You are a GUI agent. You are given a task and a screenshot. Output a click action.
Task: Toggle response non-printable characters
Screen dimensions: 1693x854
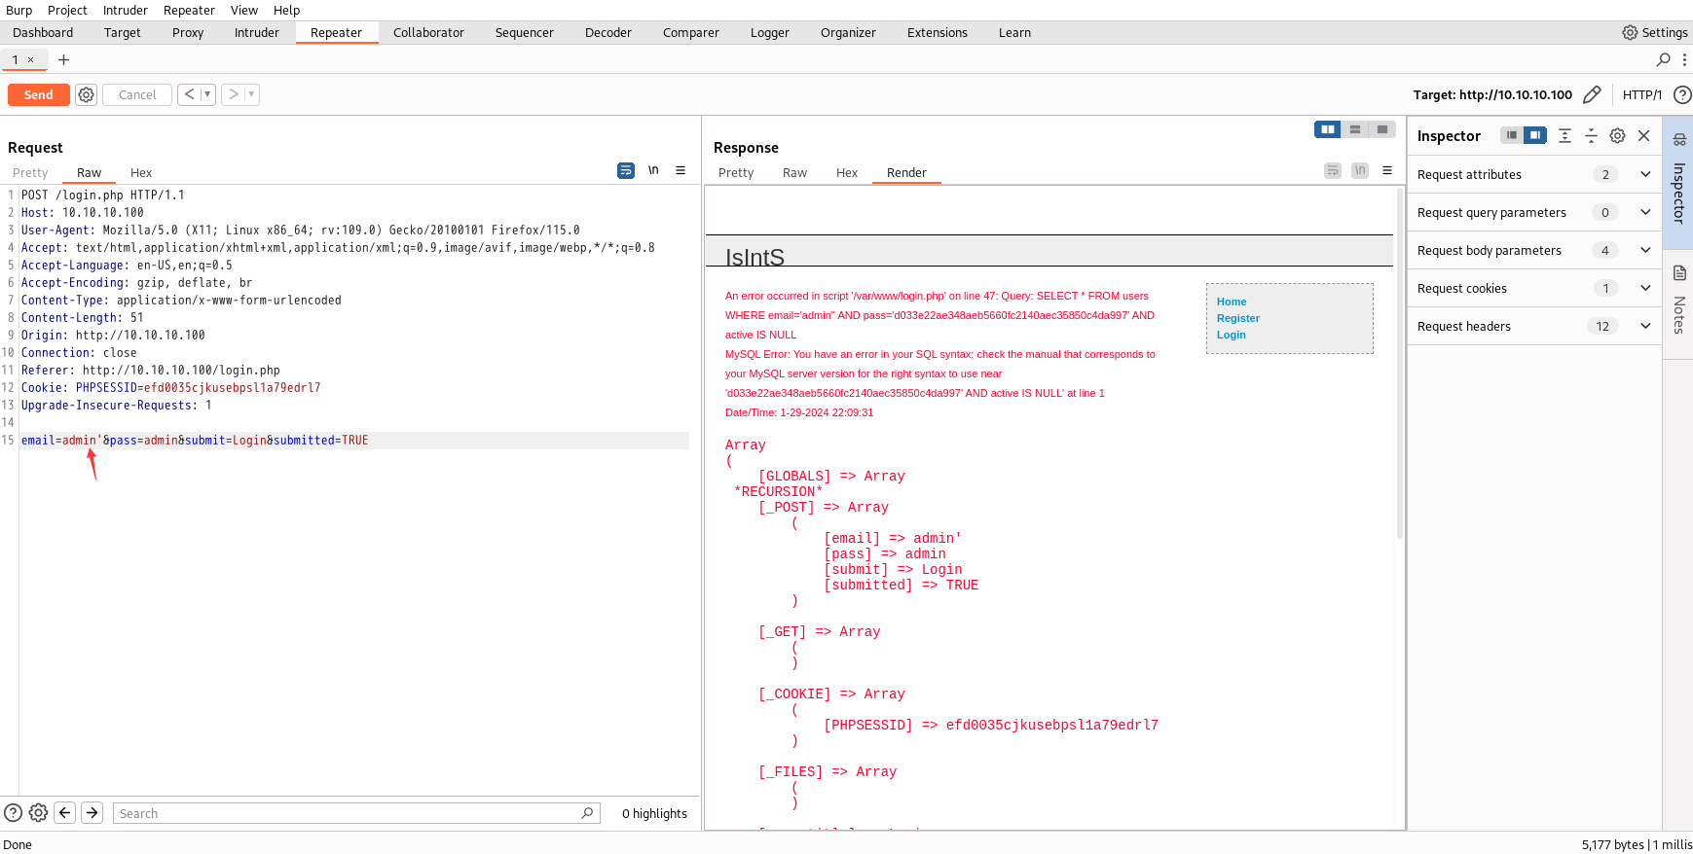[x=1360, y=170]
